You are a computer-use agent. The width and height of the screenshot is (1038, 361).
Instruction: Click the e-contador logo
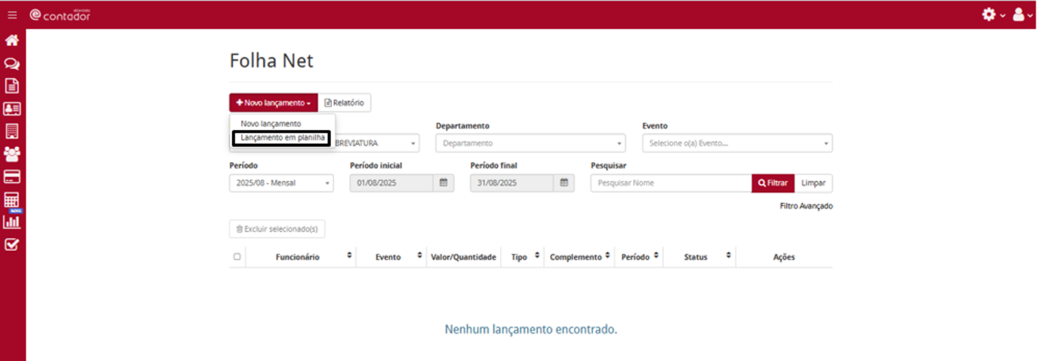tap(60, 15)
